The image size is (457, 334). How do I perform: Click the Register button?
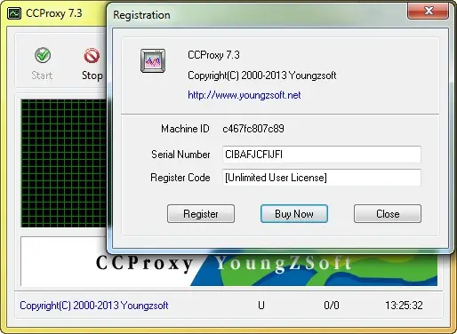click(201, 213)
